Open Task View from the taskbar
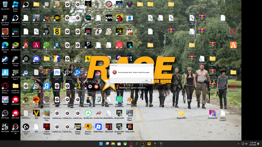262x147 pixels. pos(107,144)
